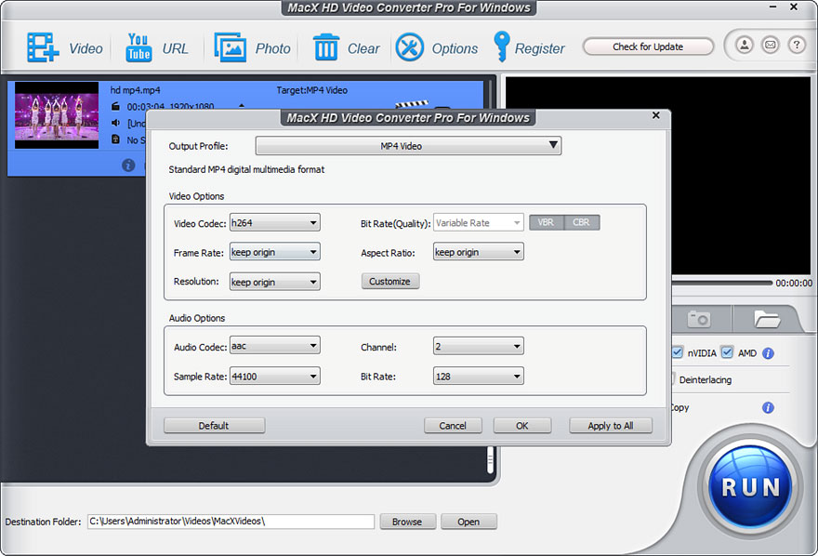Select VBR bit rate mode
The width and height of the screenshot is (818, 556).
pyautogui.click(x=547, y=223)
